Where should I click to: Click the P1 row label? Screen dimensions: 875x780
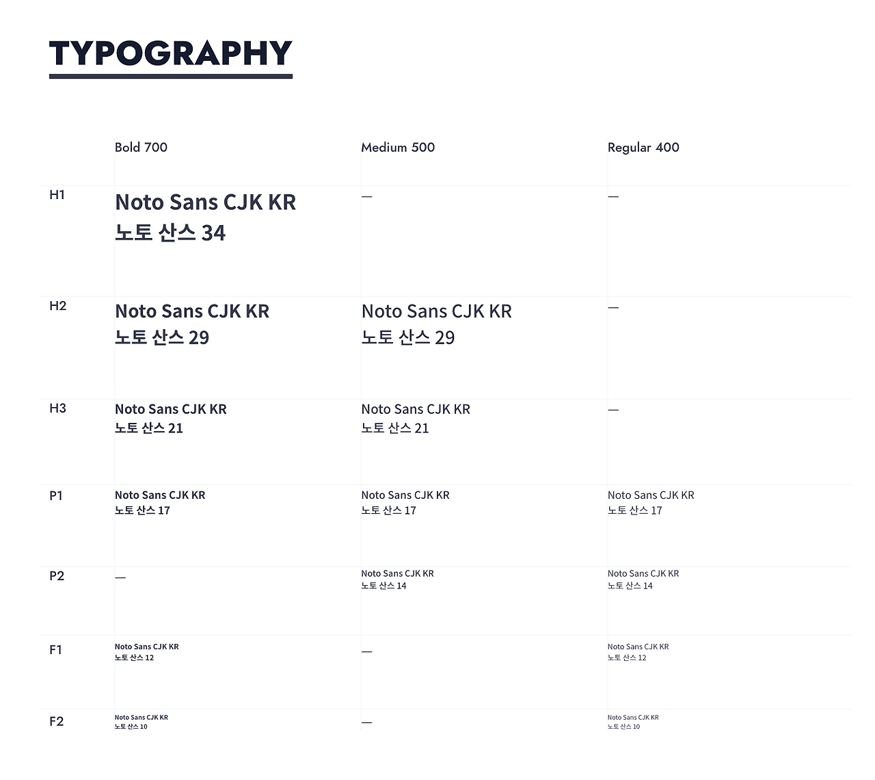pos(56,495)
